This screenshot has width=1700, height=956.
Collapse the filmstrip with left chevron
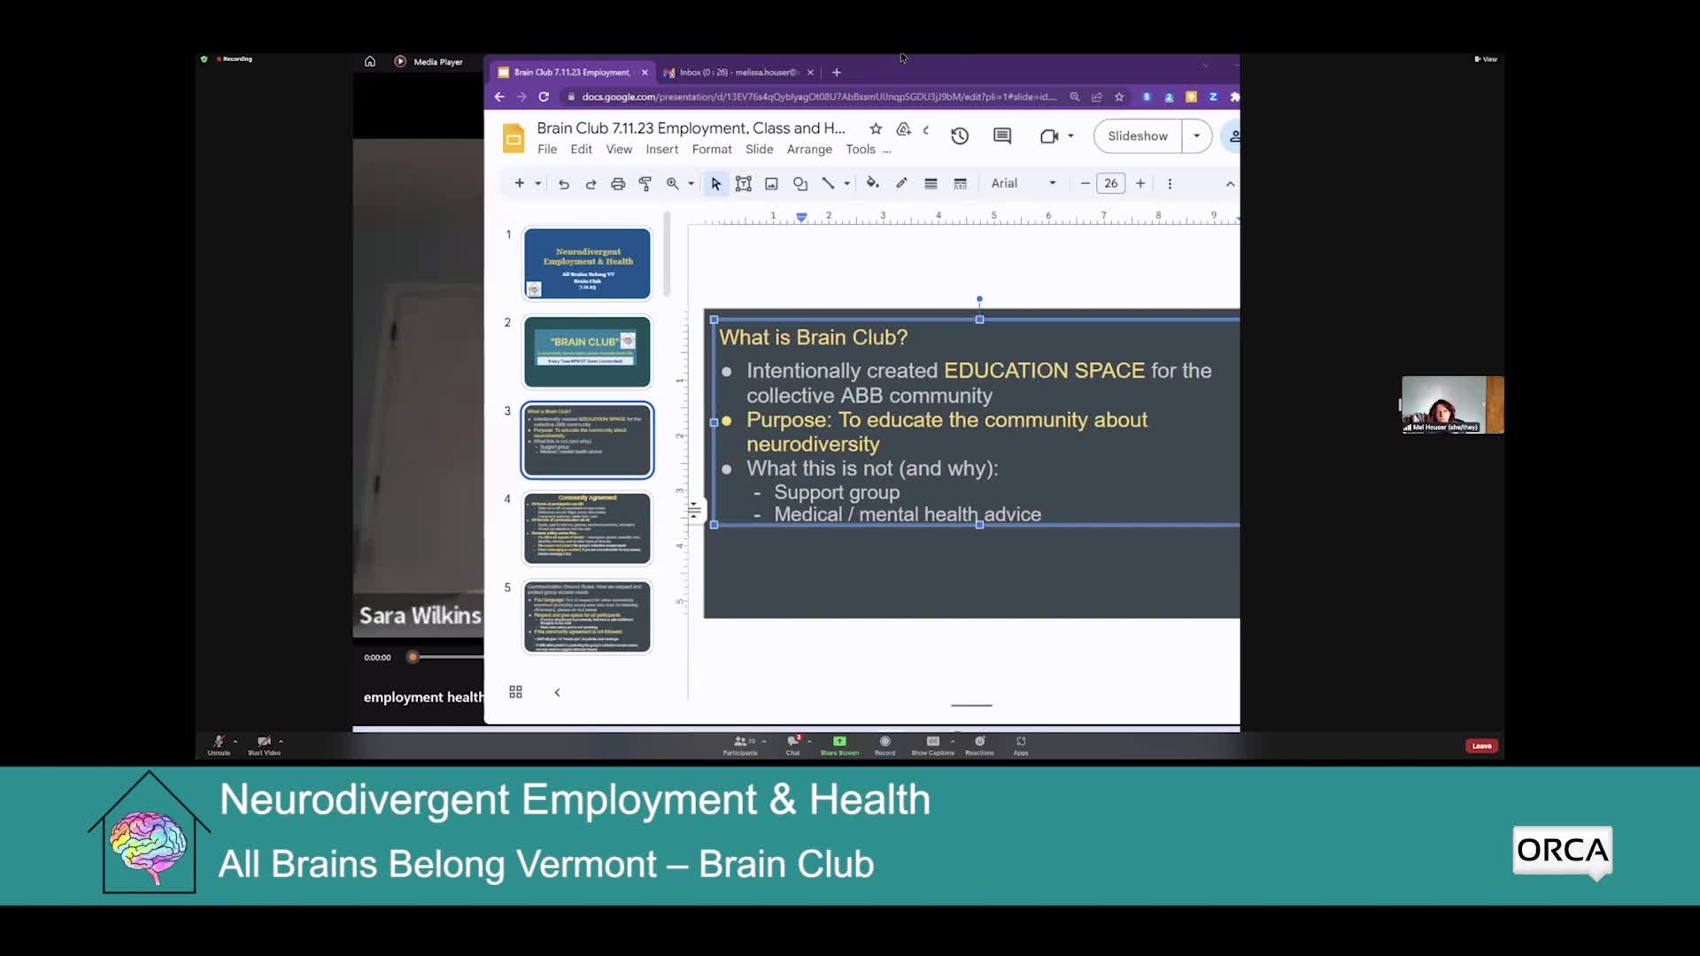557,692
